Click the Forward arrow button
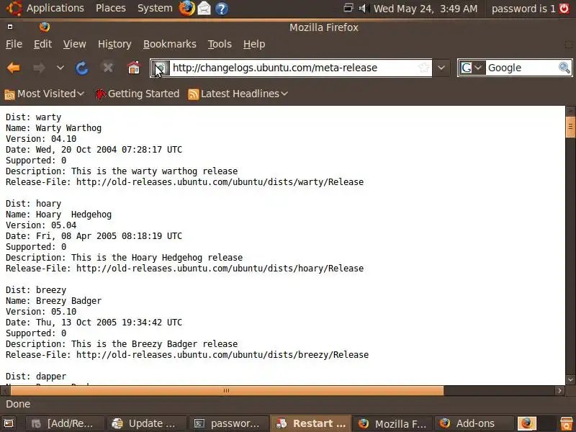Screen dimensions: 576x432 (x=39, y=68)
